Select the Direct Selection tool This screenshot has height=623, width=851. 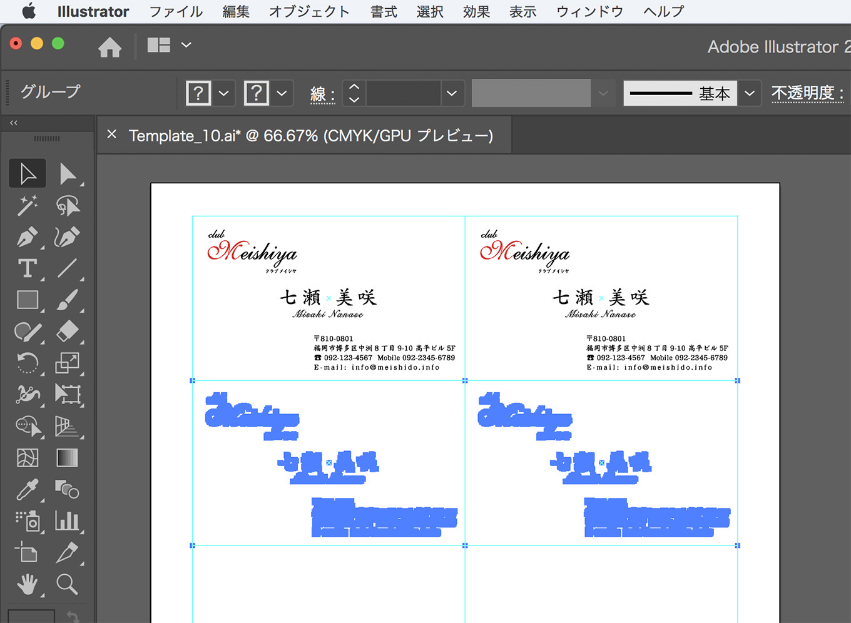(68, 174)
